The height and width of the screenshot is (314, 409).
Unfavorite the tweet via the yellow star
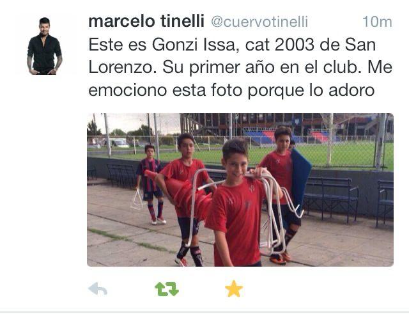pyautogui.click(x=234, y=288)
